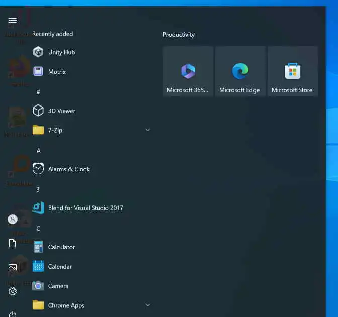Viewport: 338px width, 317px height.
Task: Click the Calculator text label
Action: pos(61,247)
